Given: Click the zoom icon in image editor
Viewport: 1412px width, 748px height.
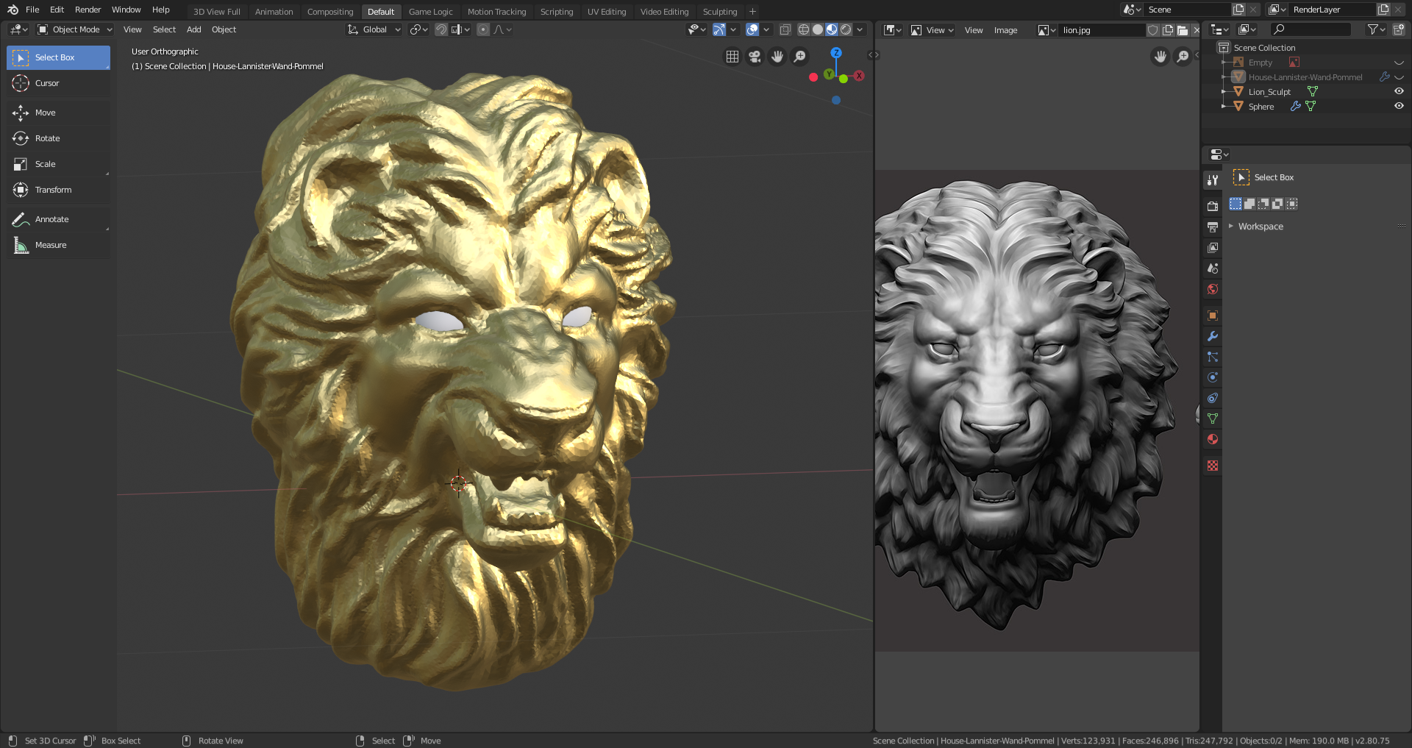Looking at the screenshot, I should 1183,57.
